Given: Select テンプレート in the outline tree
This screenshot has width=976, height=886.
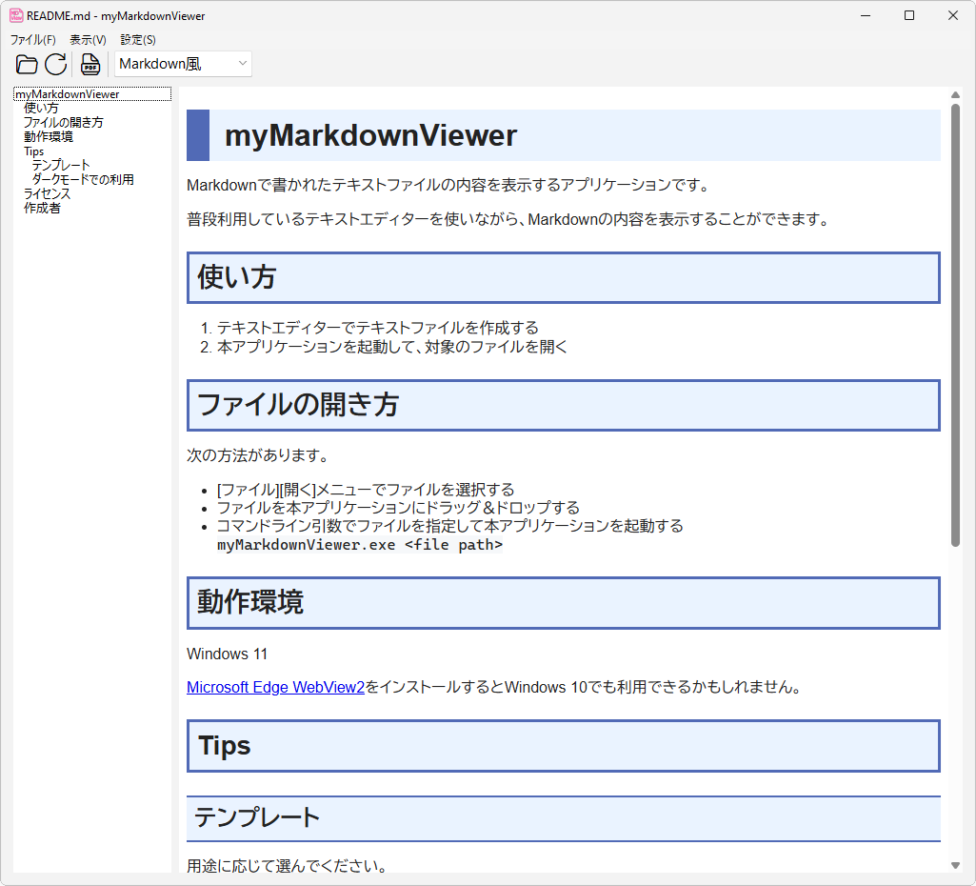Looking at the screenshot, I should tap(61, 166).
